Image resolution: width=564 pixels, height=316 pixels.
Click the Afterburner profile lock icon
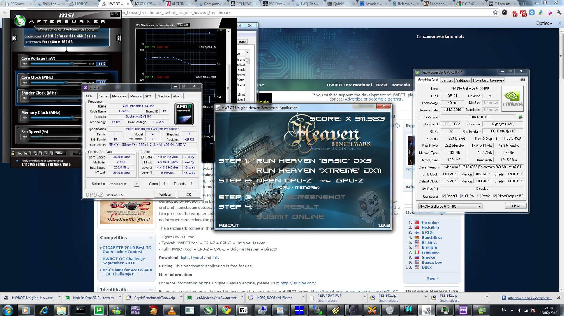pos(13,153)
